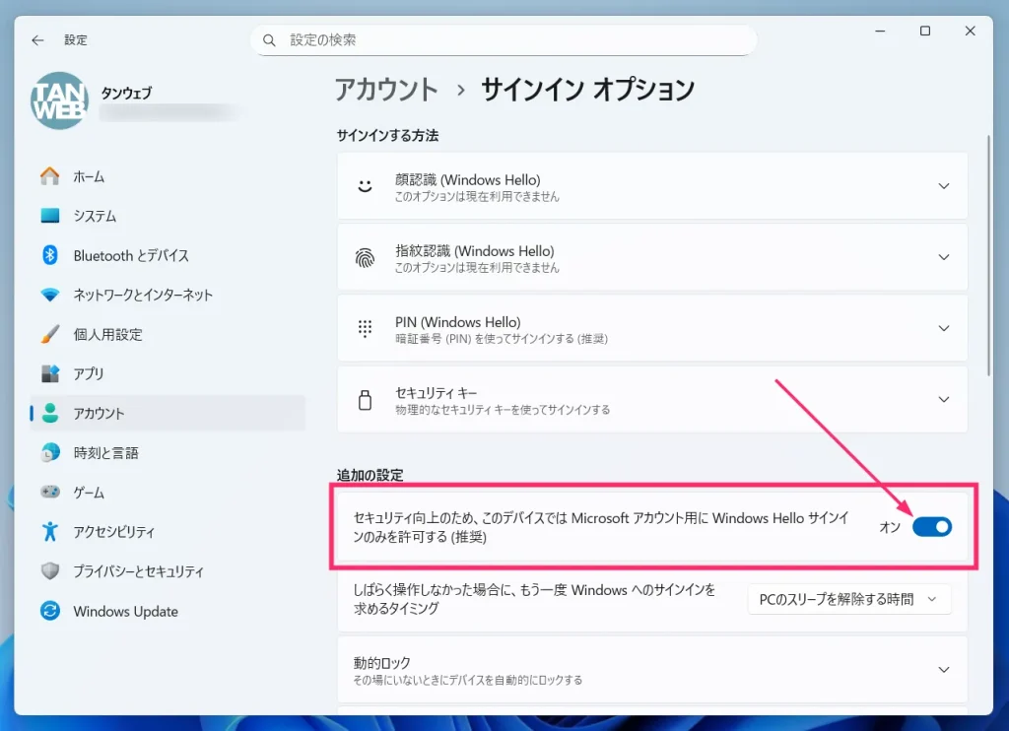Viewport: 1009px width, 731px height.
Task: Toggle Windows Hello only sign-in switch
Action: [932, 527]
